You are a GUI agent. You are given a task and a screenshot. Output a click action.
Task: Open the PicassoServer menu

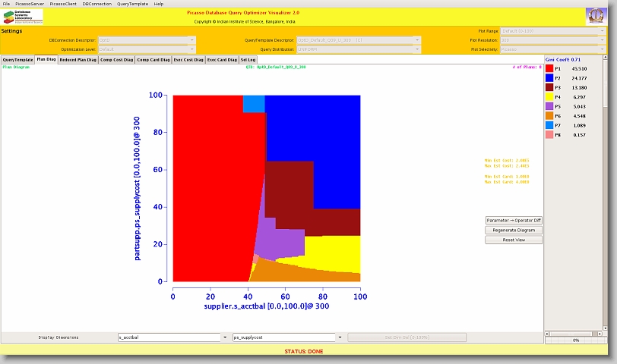29,4
